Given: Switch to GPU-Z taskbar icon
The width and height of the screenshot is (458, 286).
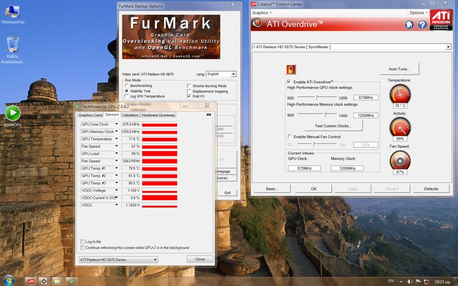Looking at the screenshot, I should point(72,281).
